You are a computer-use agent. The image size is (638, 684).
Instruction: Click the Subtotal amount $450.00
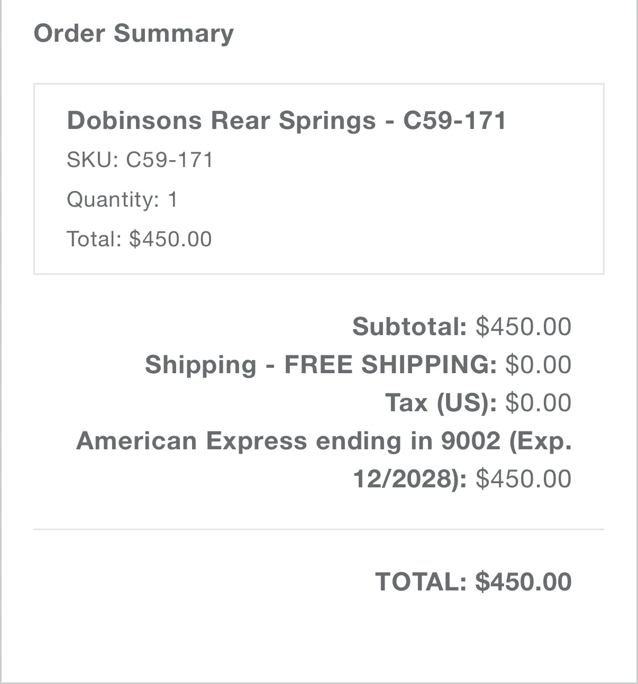[523, 326]
